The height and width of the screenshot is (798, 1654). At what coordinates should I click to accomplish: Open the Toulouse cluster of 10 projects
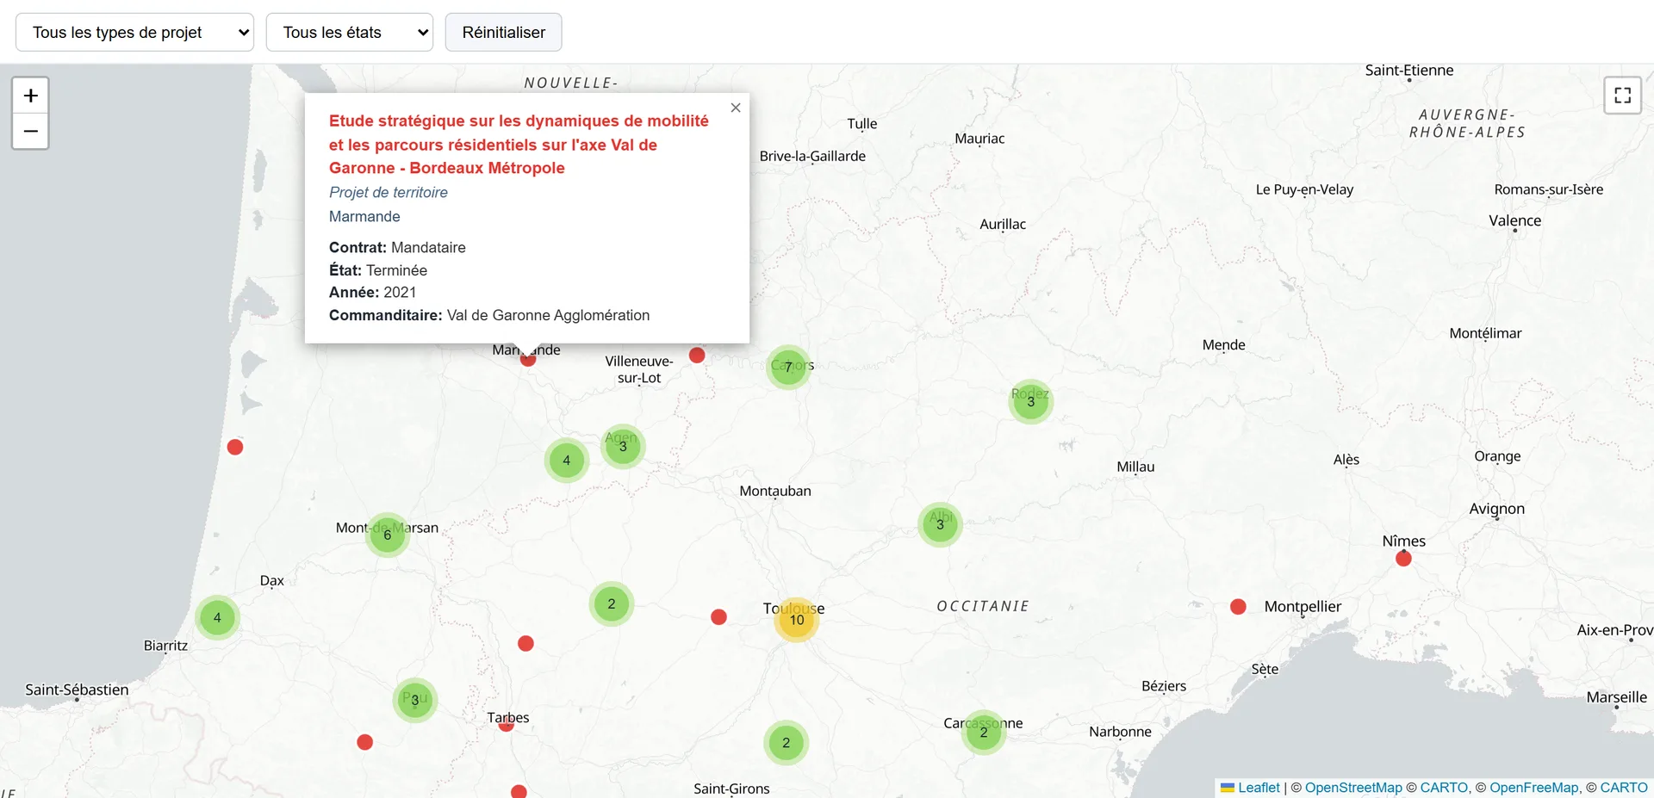797,620
